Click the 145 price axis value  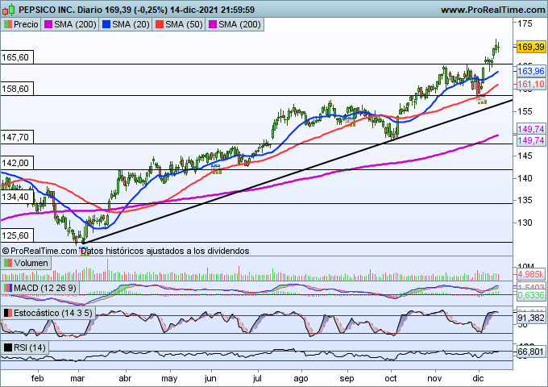[525, 156]
